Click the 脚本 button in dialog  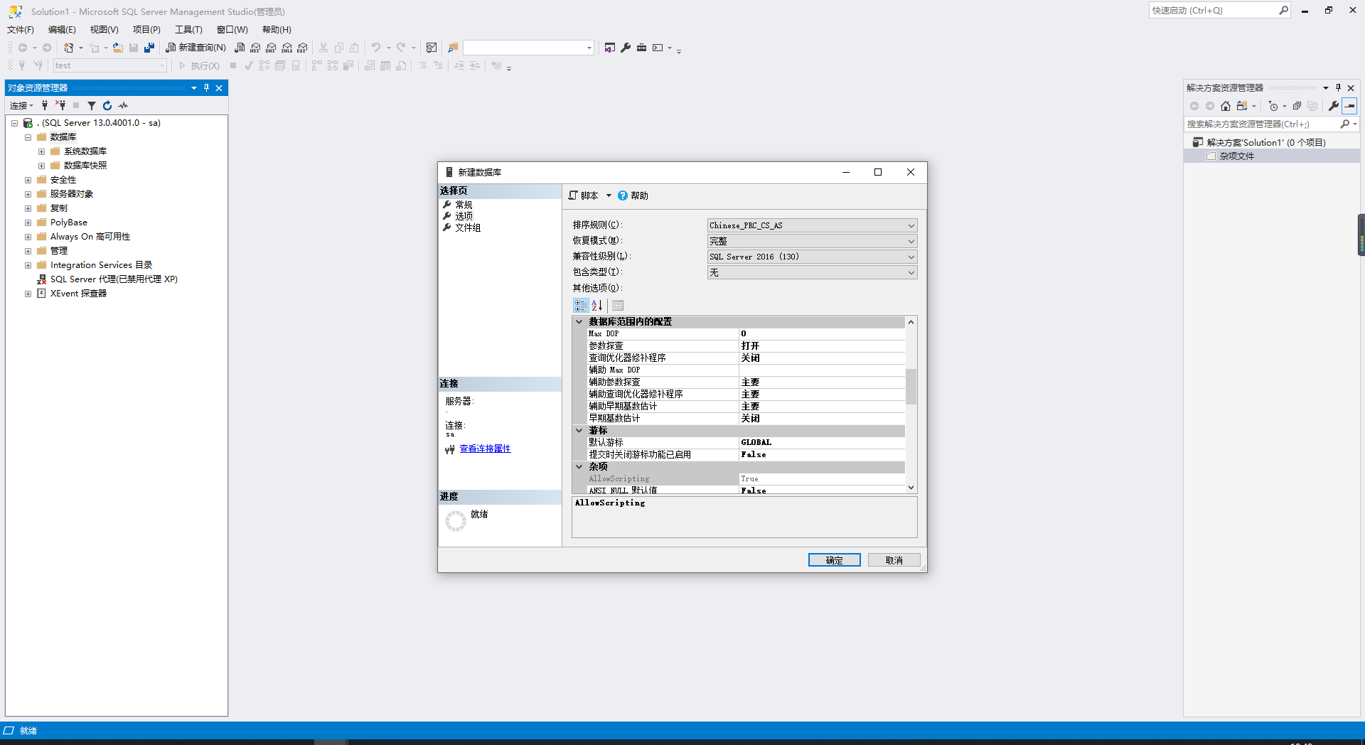tap(584, 195)
